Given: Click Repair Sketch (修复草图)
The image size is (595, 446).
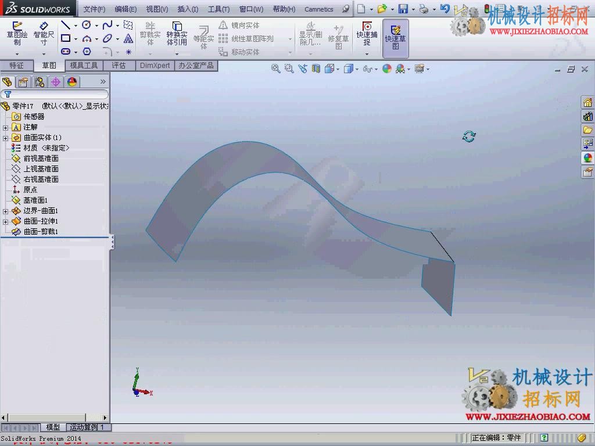Looking at the screenshot, I should pos(339,37).
